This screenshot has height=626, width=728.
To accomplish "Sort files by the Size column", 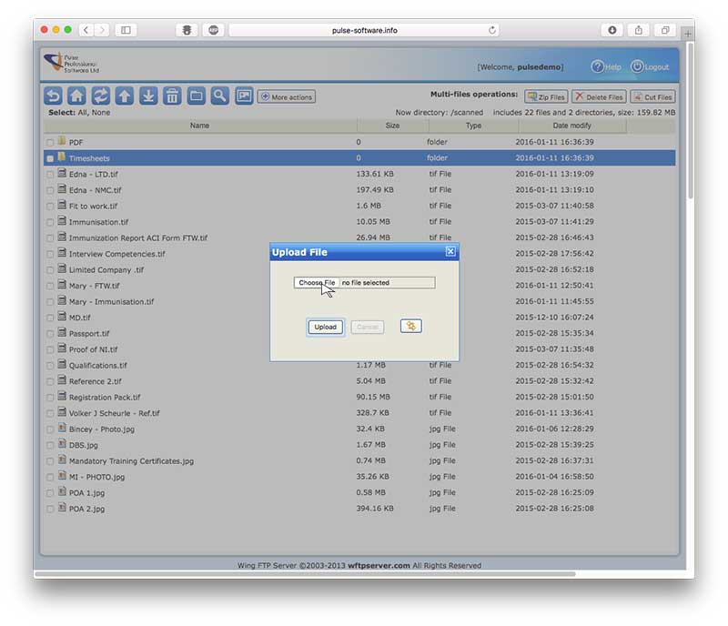I will pos(392,126).
